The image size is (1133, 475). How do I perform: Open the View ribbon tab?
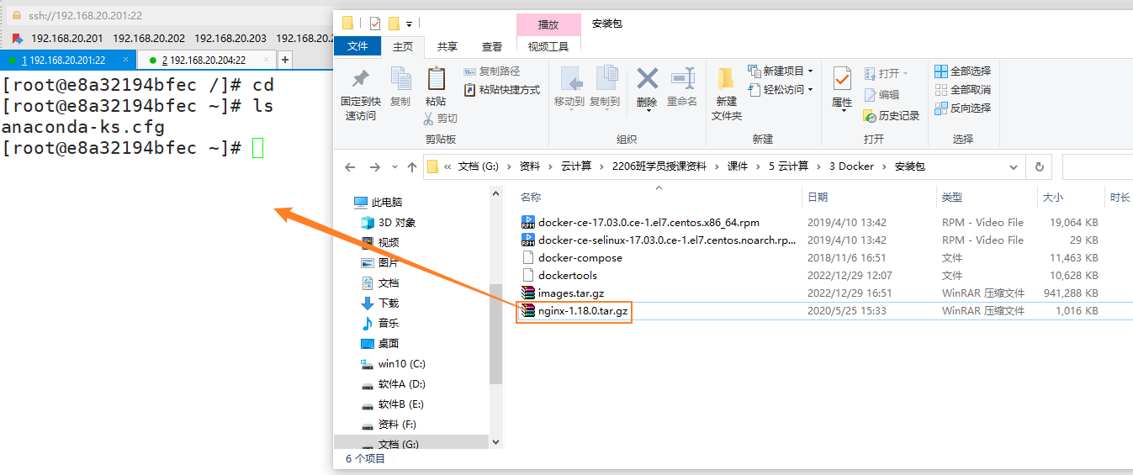pos(492,47)
